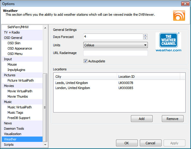This screenshot has width=191, height=149.
Task: Close the Options dialog window
Action: pyautogui.click(x=184, y=4)
